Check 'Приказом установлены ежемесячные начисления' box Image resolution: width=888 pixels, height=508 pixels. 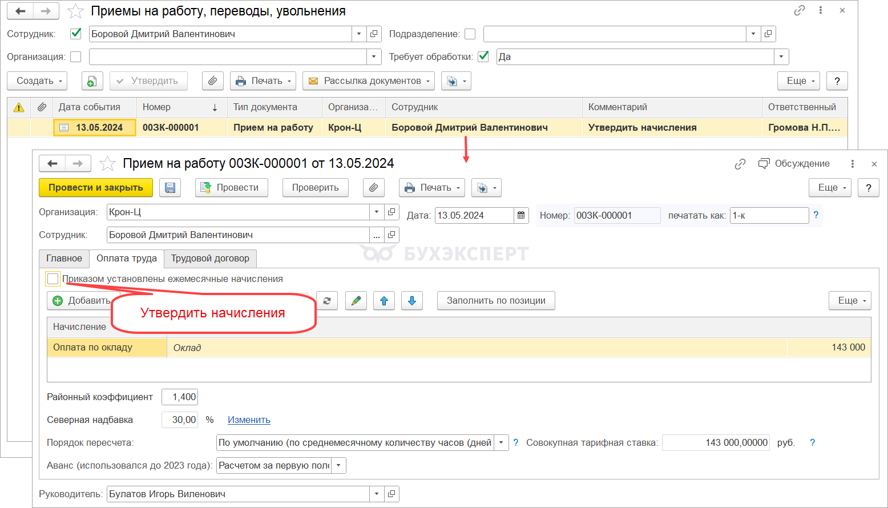pos(53,279)
